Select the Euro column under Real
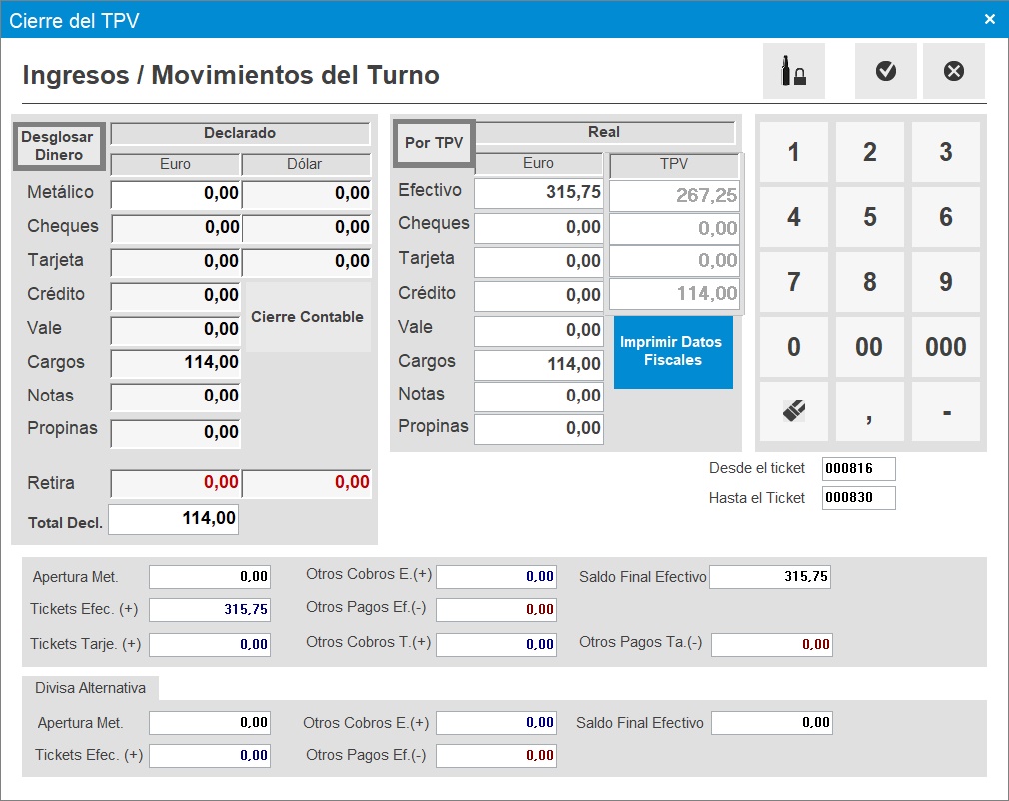This screenshot has width=1009, height=801. (x=538, y=163)
